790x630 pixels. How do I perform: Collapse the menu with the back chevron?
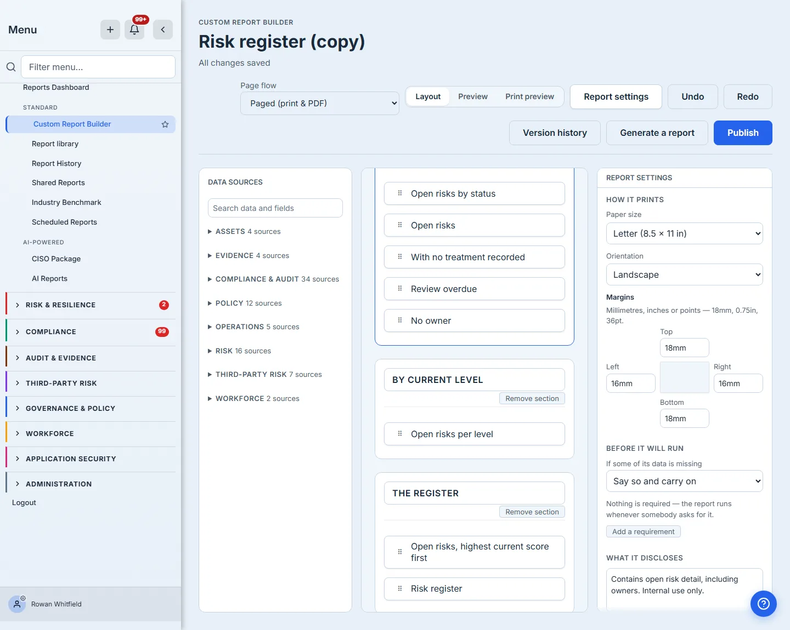(163, 30)
